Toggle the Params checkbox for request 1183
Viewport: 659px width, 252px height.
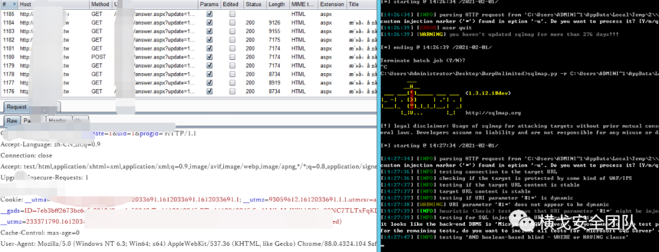tap(210, 31)
